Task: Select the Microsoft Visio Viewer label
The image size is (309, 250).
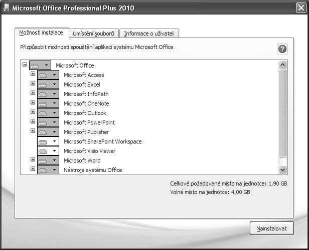Action: [x=90, y=151]
